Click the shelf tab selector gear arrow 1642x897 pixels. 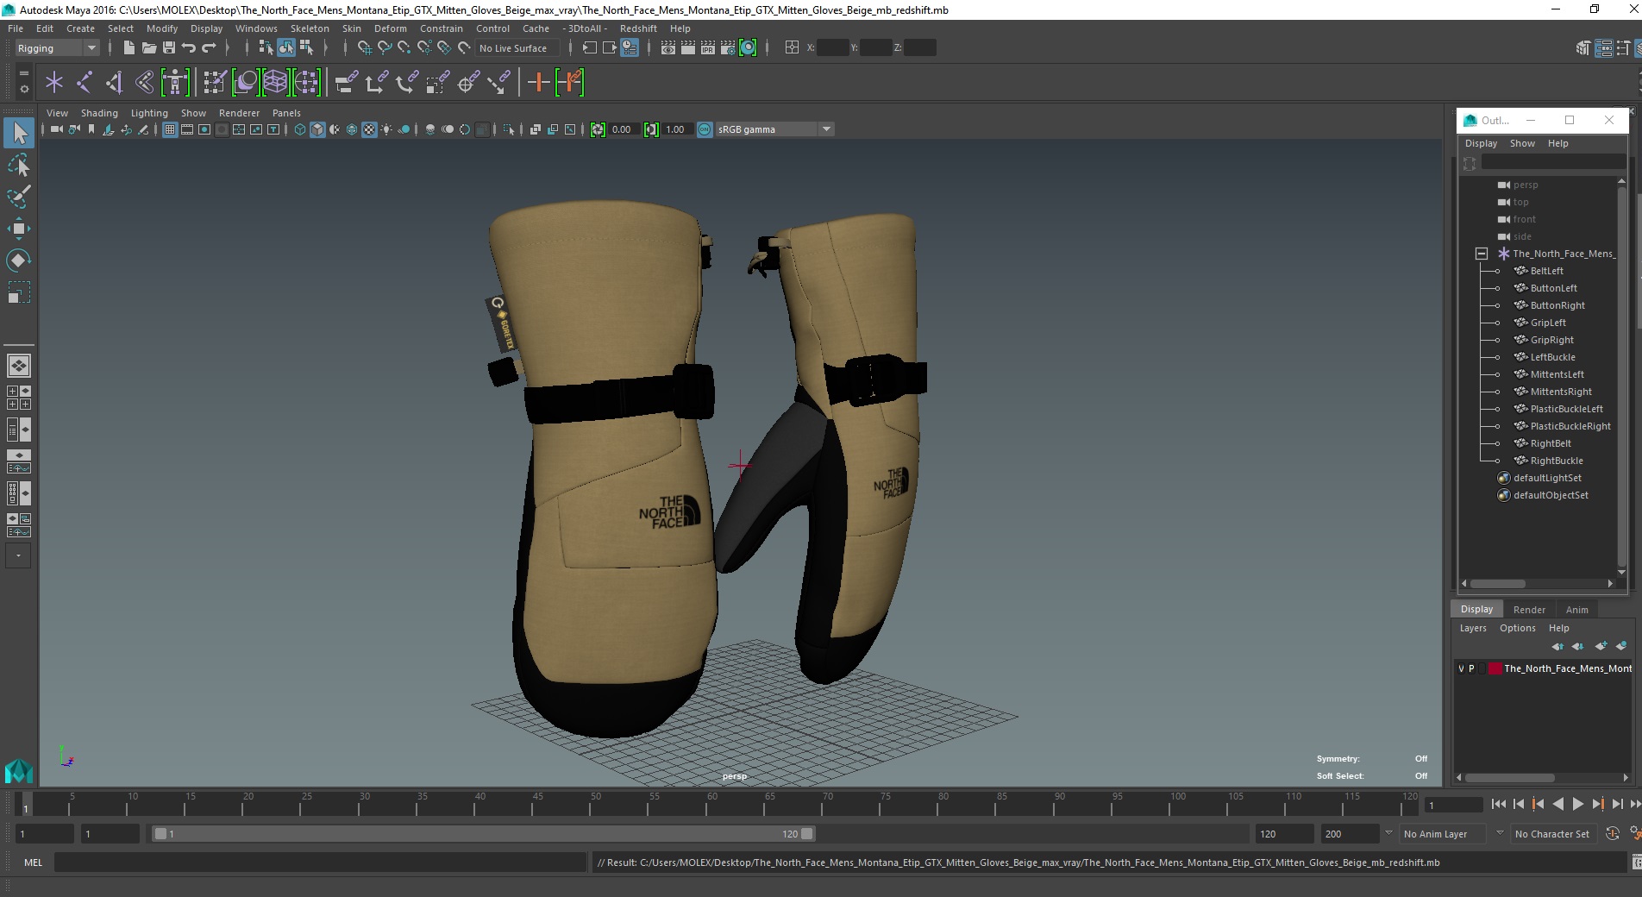24,88
